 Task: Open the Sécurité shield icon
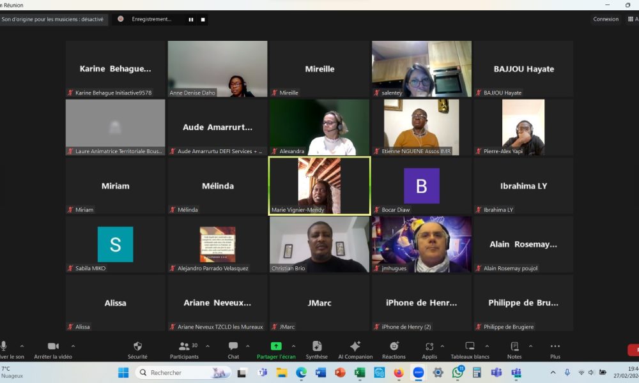pos(137,347)
